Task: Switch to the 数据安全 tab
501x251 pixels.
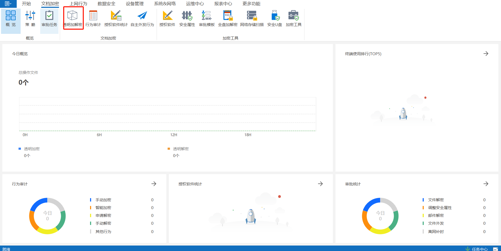Action: [106, 4]
